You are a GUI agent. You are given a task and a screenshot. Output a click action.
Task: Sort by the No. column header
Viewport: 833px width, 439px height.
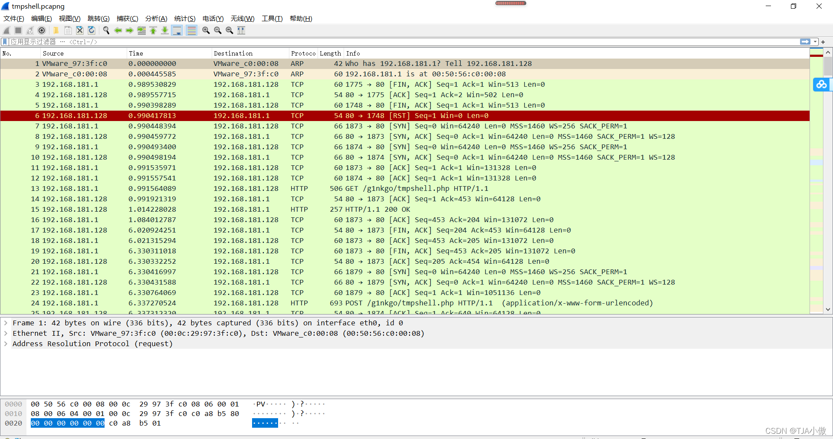click(x=20, y=53)
